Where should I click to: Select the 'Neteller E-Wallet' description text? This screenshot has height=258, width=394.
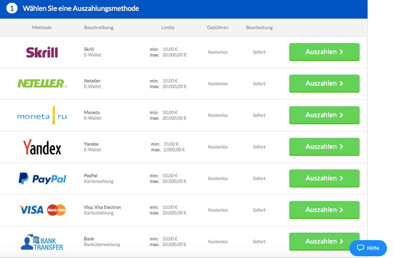pyautogui.click(x=92, y=84)
